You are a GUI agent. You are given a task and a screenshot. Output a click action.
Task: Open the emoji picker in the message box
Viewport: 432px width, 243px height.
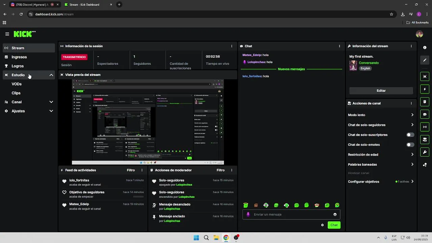coord(335,215)
